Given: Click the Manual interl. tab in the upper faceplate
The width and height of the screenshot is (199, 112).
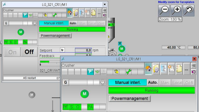Looking at the screenshot, I should (54, 23).
